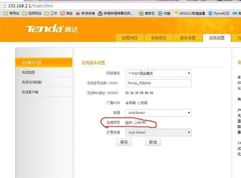Image resolution: width=241 pixels, height=178 pixels.
Task: Click the 保存 button
Action: point(124,142)
